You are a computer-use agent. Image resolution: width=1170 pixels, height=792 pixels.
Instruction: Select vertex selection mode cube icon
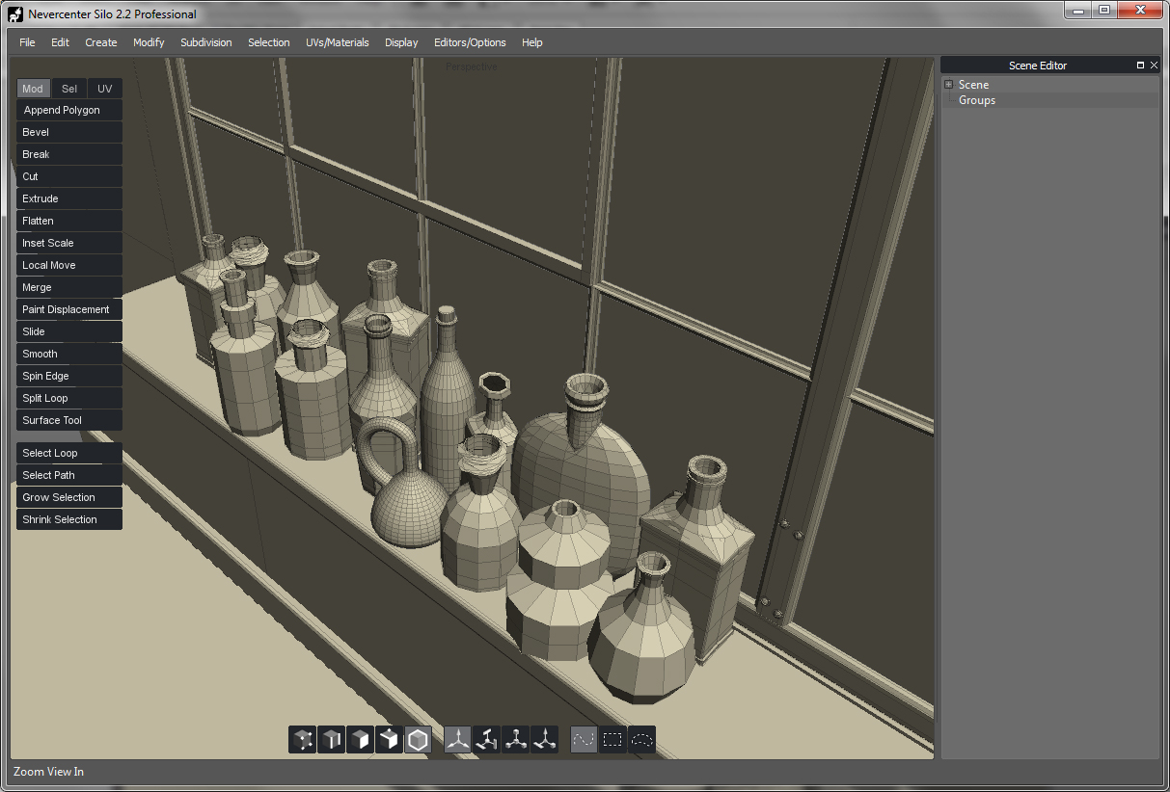tap(303, 740)
